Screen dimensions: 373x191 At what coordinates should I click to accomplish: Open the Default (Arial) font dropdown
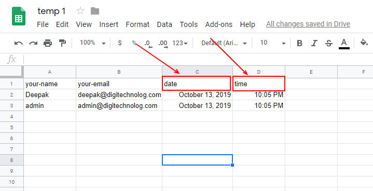[x=224, y=43]
